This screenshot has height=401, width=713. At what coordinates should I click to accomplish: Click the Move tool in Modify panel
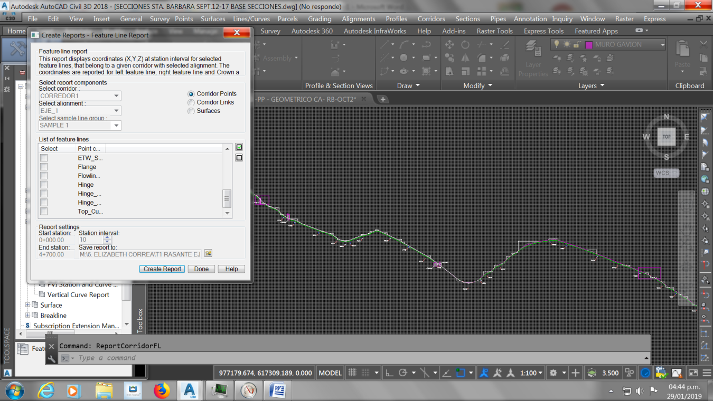[x=449, y=45]
